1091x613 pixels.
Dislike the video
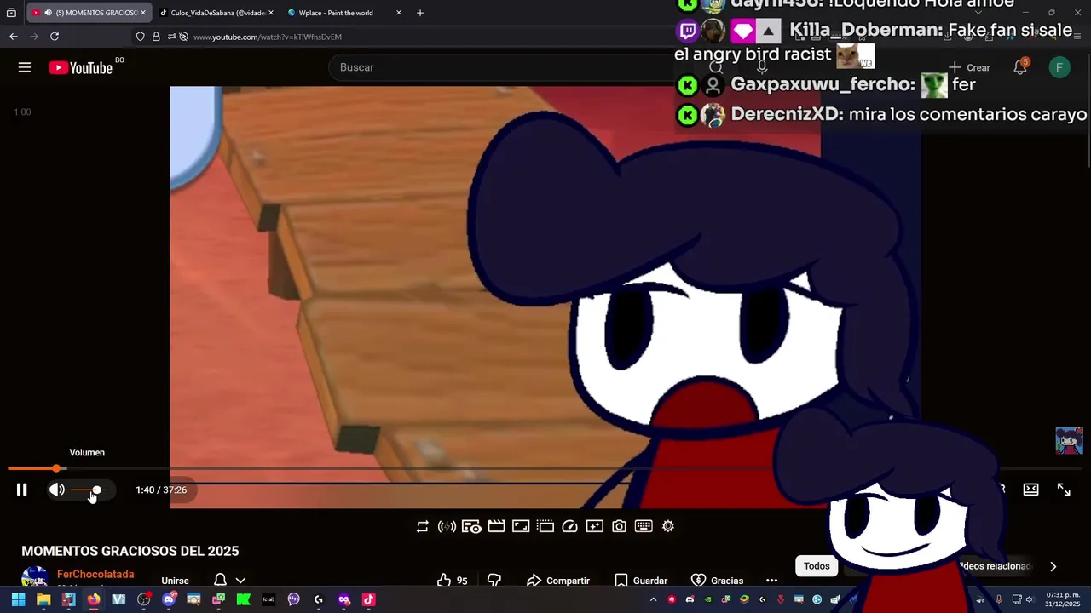pyautogui.click(x=494, y=580)
